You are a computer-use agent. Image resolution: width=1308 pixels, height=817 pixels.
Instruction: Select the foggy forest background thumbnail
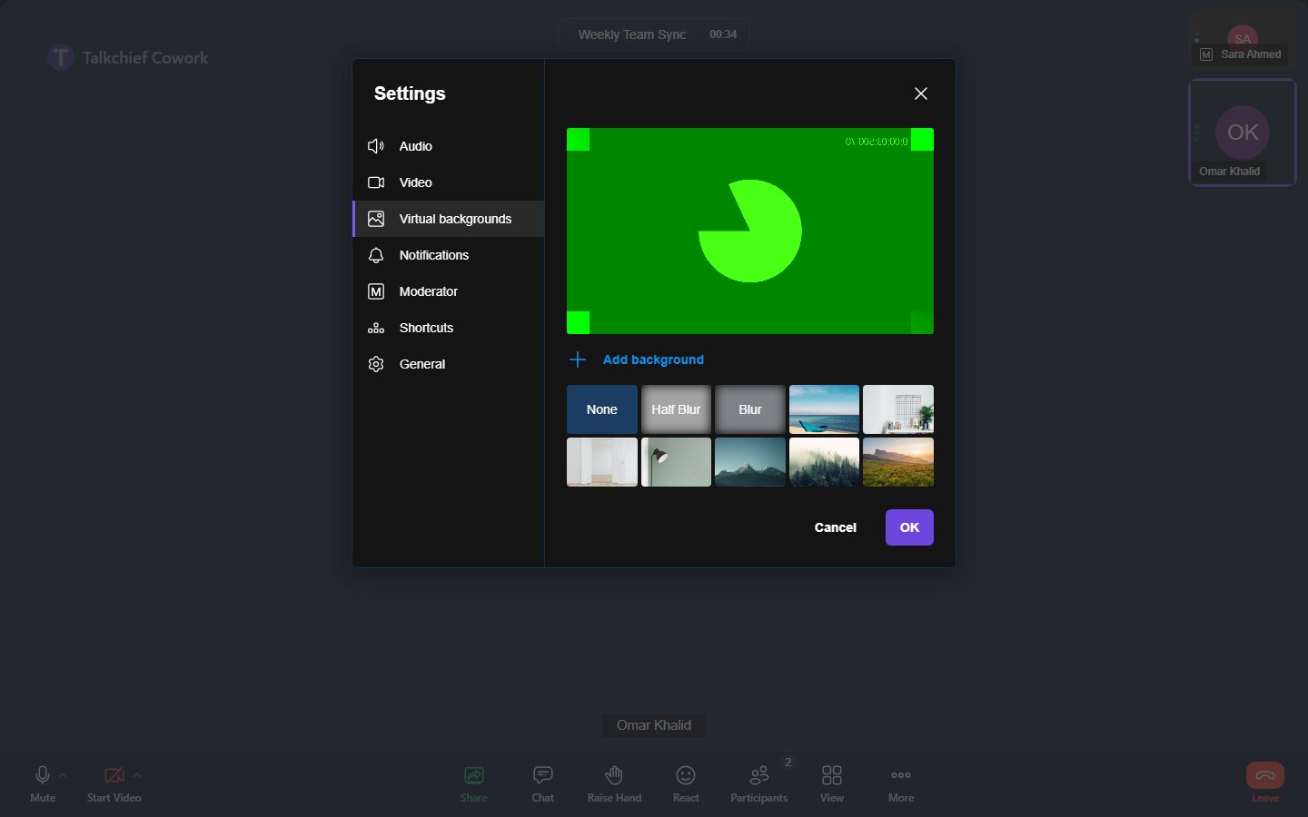824,462
